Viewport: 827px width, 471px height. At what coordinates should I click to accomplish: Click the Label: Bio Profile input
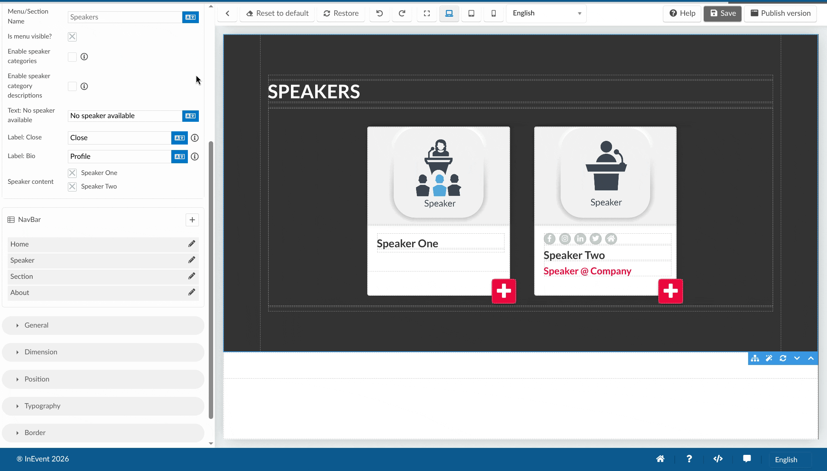pos(120,157)
